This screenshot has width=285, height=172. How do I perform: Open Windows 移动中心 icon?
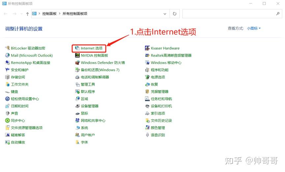(147, 63)
